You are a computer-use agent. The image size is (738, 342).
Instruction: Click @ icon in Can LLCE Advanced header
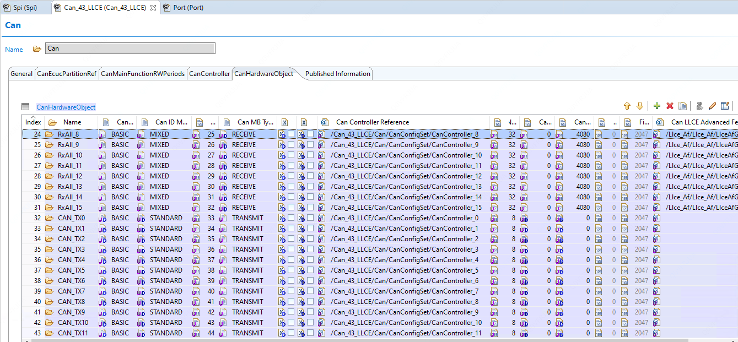pos(659,122)
